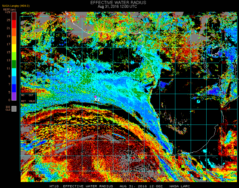Click the 'REFF (um)' legend heading
This screenshot has width=239, height=188.
tap(10, 10)
